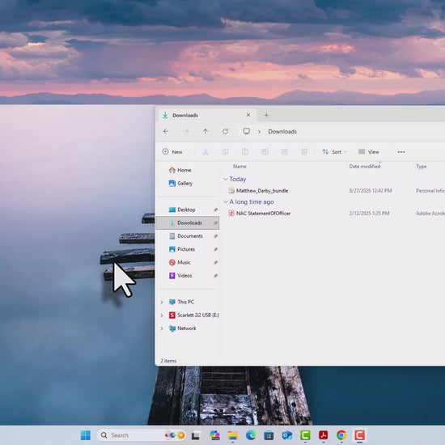Go up one folder level
The width and height of the screenshot is (445, 445).
tap(206, 131)
